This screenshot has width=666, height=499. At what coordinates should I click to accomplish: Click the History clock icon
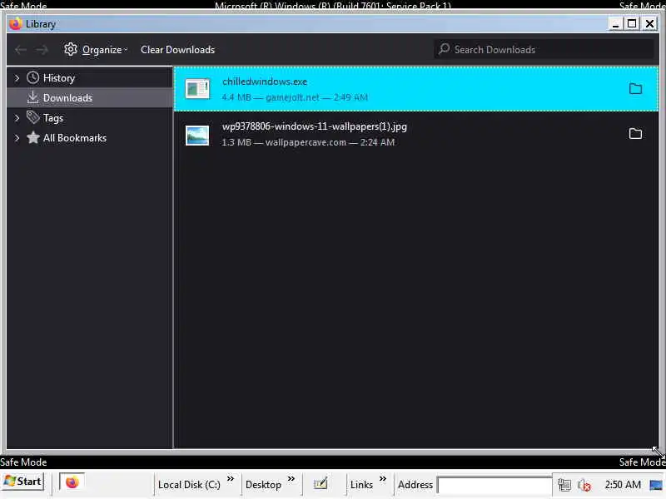click(x=32, y=77)
